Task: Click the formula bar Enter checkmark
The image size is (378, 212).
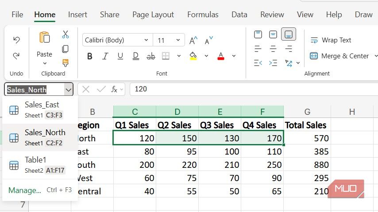Action: point(101,90)
